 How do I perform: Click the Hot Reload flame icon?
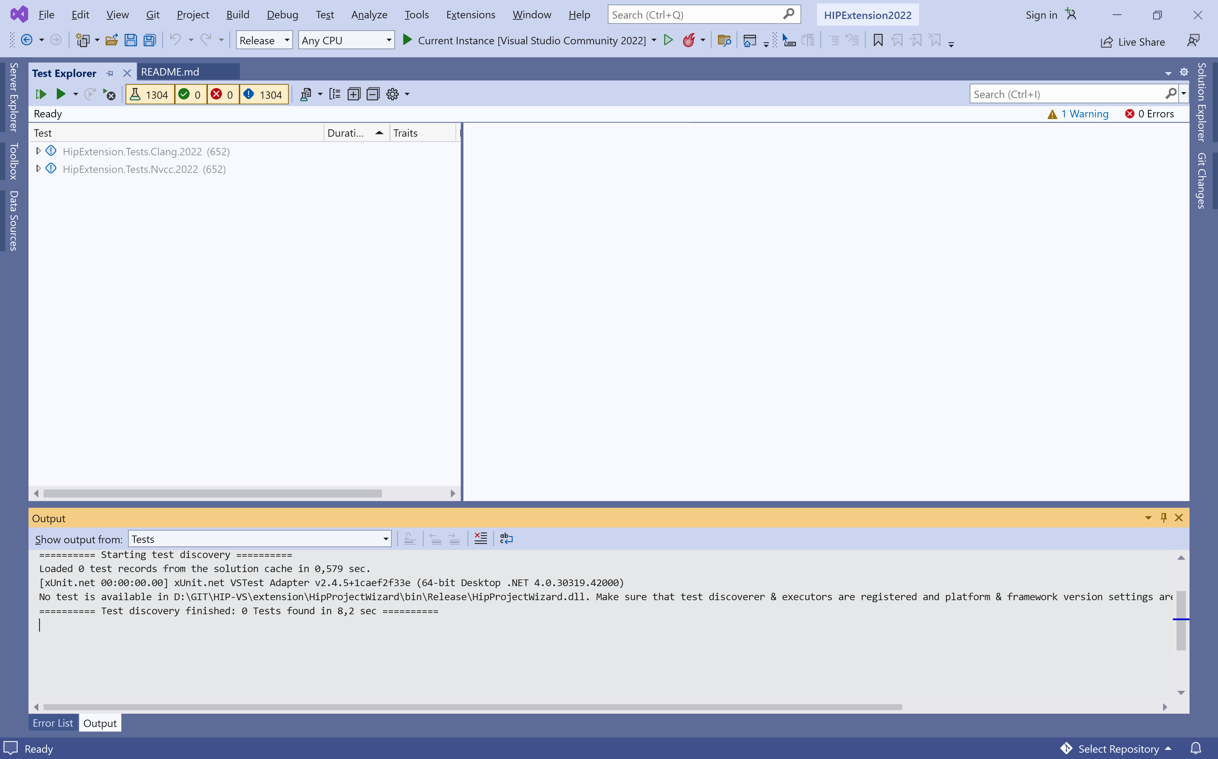coord(689,40)
